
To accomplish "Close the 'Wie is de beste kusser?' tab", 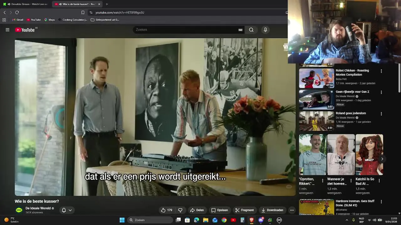I will click(99, 4).
